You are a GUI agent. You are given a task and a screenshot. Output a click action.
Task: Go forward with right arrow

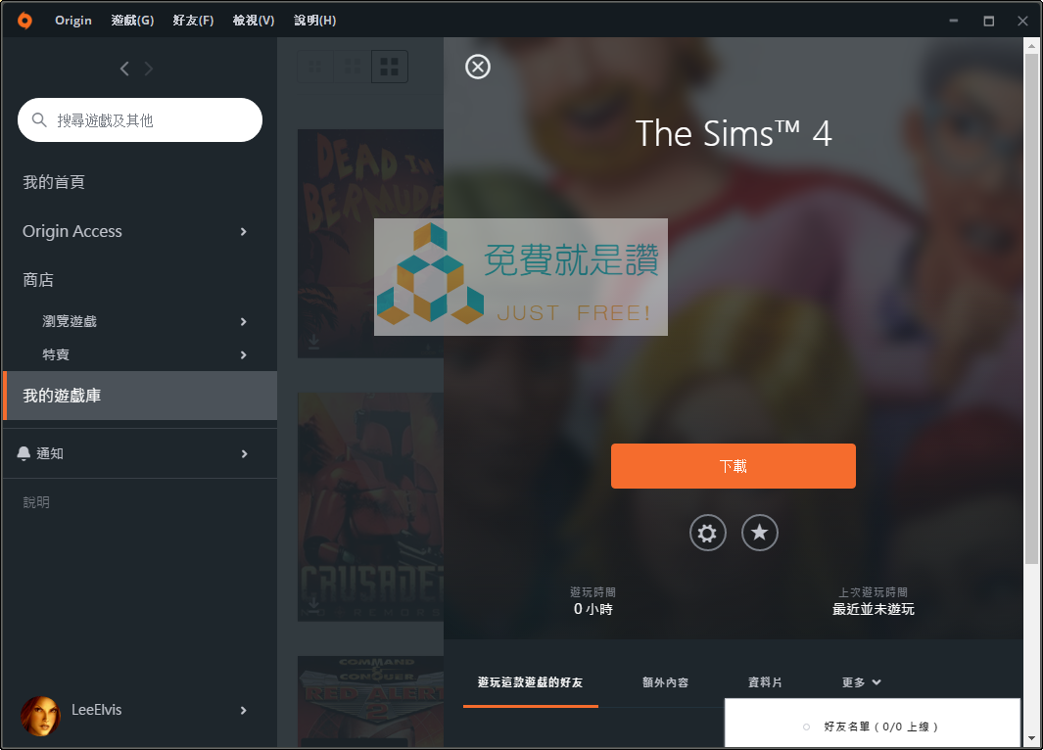point(148,69)
